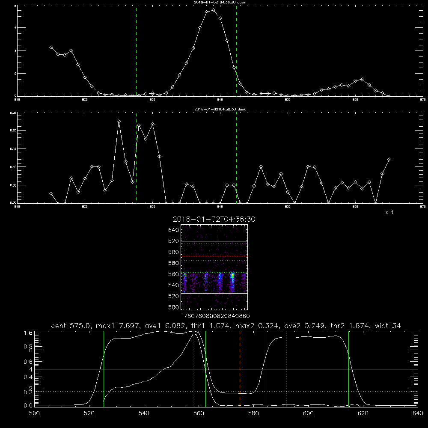Click the upper solid white line in color image

tap(214, 241)
